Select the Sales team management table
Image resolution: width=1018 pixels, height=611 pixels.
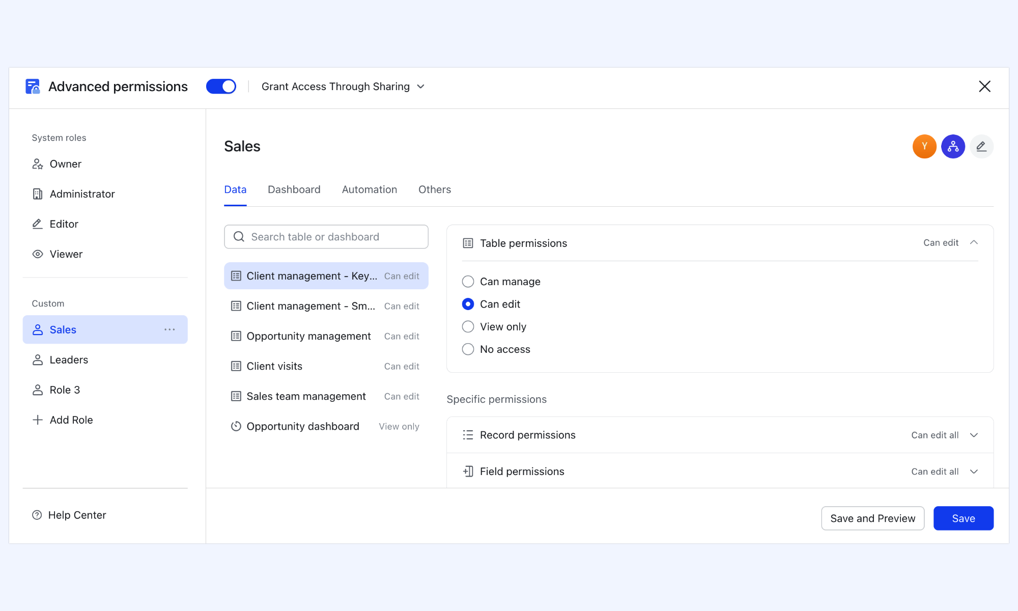coord(326,396)
